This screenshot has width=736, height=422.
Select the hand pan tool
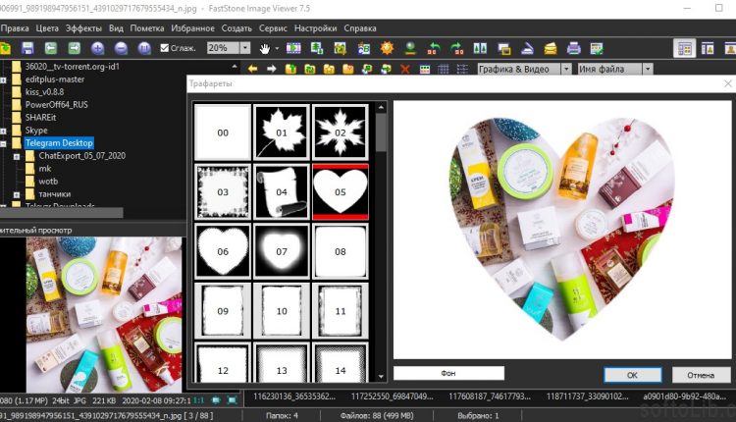(x=265, y=48)
